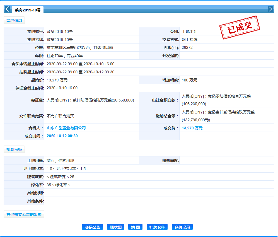Expand the 其他需要公告的事项 section
Viewport: 278px width, 237px height.
tap(24, 214)
